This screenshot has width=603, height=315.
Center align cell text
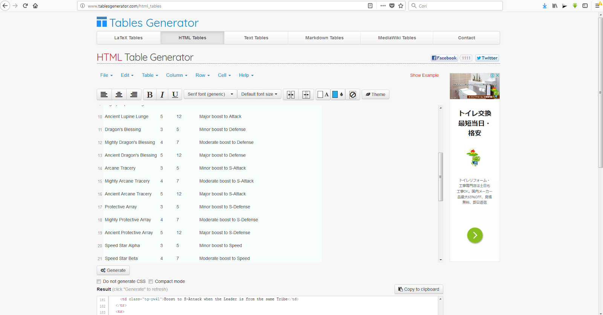(x=119, y=94)
